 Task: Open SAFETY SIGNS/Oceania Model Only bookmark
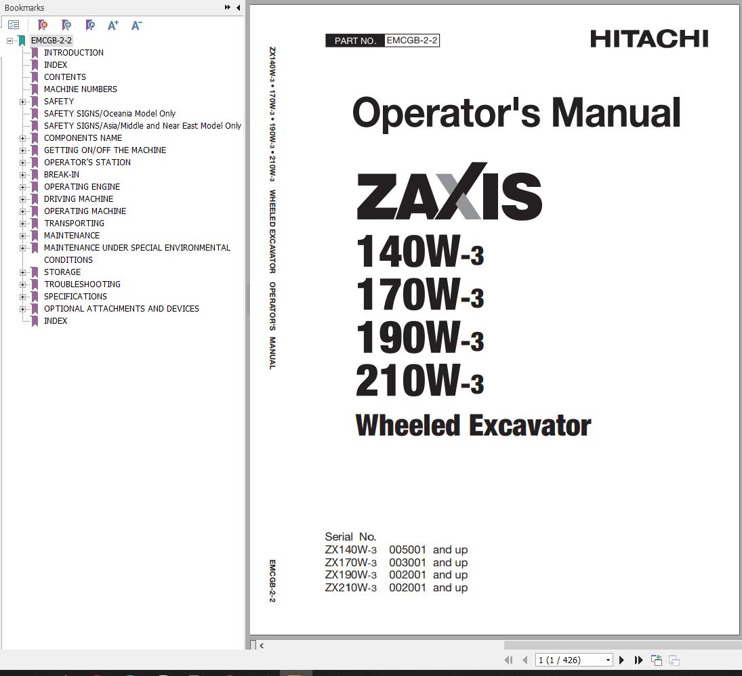pos(109,114)
